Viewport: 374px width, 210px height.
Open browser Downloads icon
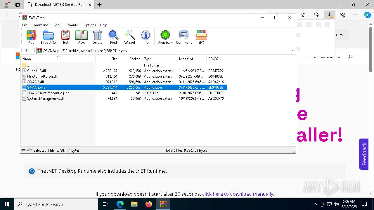(330, 15)
